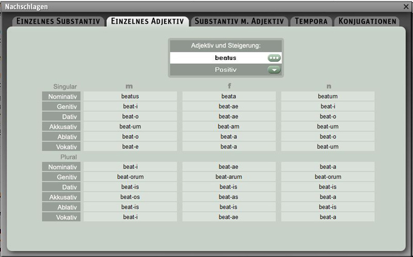The height and width of the screenshot is (257, 413).
Task: Go to the Tempora tab
Action: 311,21
